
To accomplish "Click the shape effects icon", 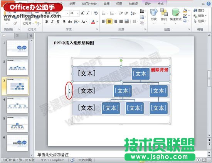I will pyautogui.click(x=185, y=21).
